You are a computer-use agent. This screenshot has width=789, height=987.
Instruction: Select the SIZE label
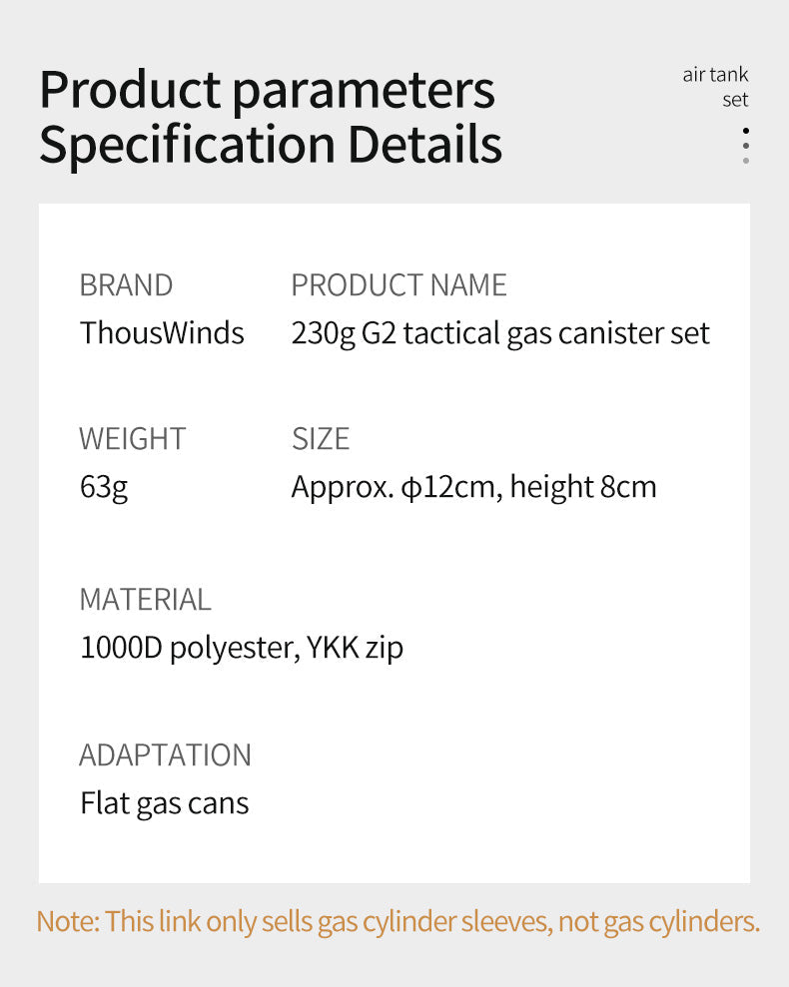(x=321, y=439)
